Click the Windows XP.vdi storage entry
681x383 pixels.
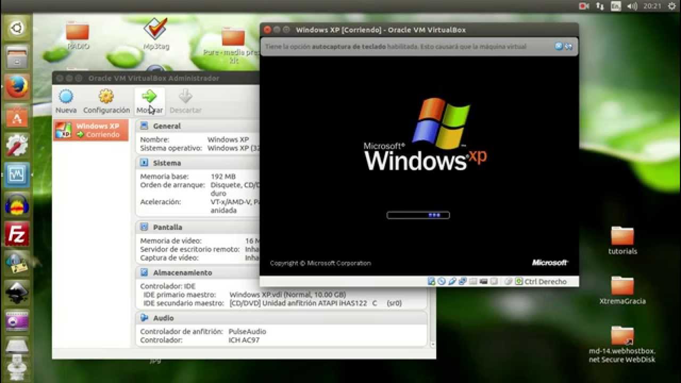[287, 295]
